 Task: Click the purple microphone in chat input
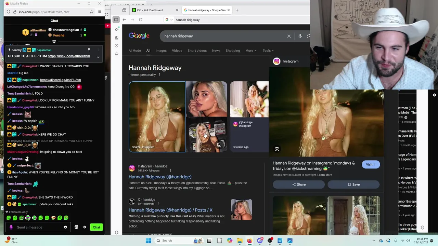11,227
